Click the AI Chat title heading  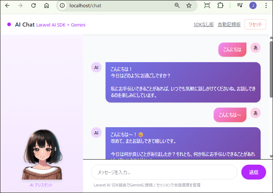click(25, 25)
